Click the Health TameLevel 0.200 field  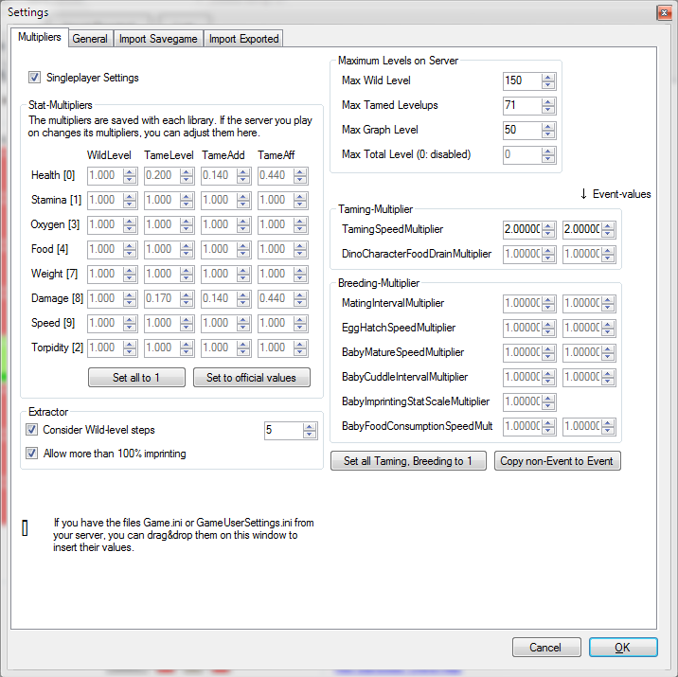(x=162, y=176)
